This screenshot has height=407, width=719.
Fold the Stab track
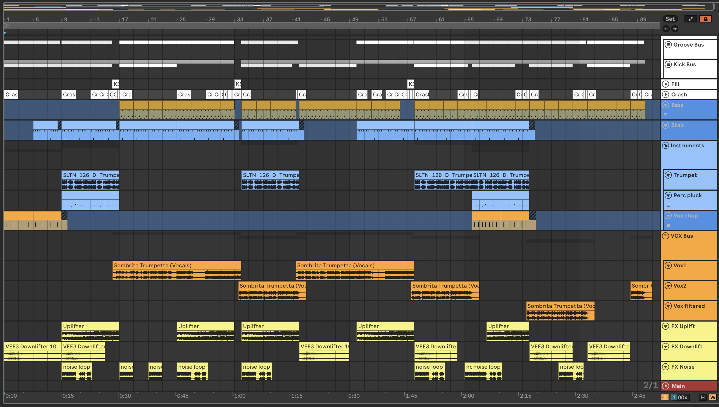click(666, 125)
